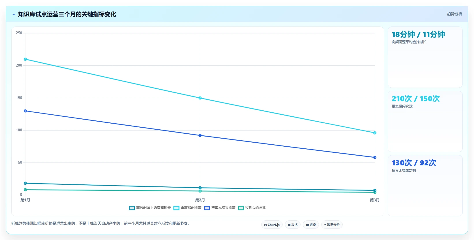This screenshot has width=474, height=240.
Task: Click the 数据卡片 tag button
Action: (332, 225)
